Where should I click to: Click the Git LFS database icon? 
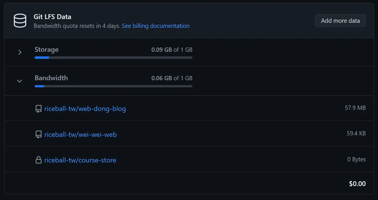click(x=20, y=21)
